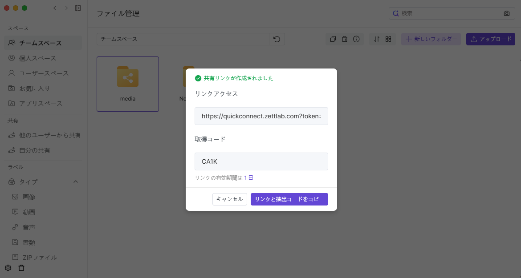Viewport: 521px width, 278px height.
Task: Open recycle bin icon at sidebar bottom
Action: [21, 268]
